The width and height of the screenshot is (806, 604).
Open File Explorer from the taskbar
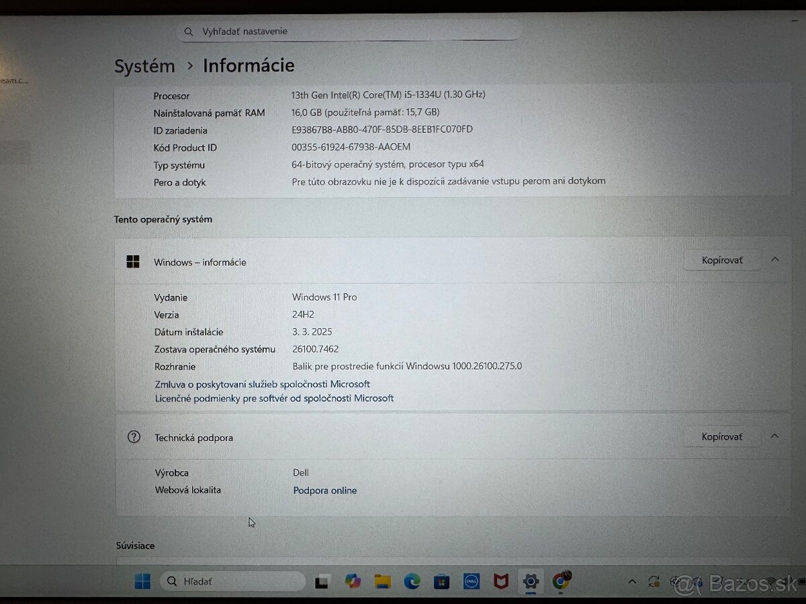[383, 581]
